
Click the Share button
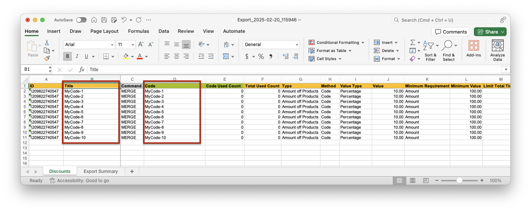point(490,32)
